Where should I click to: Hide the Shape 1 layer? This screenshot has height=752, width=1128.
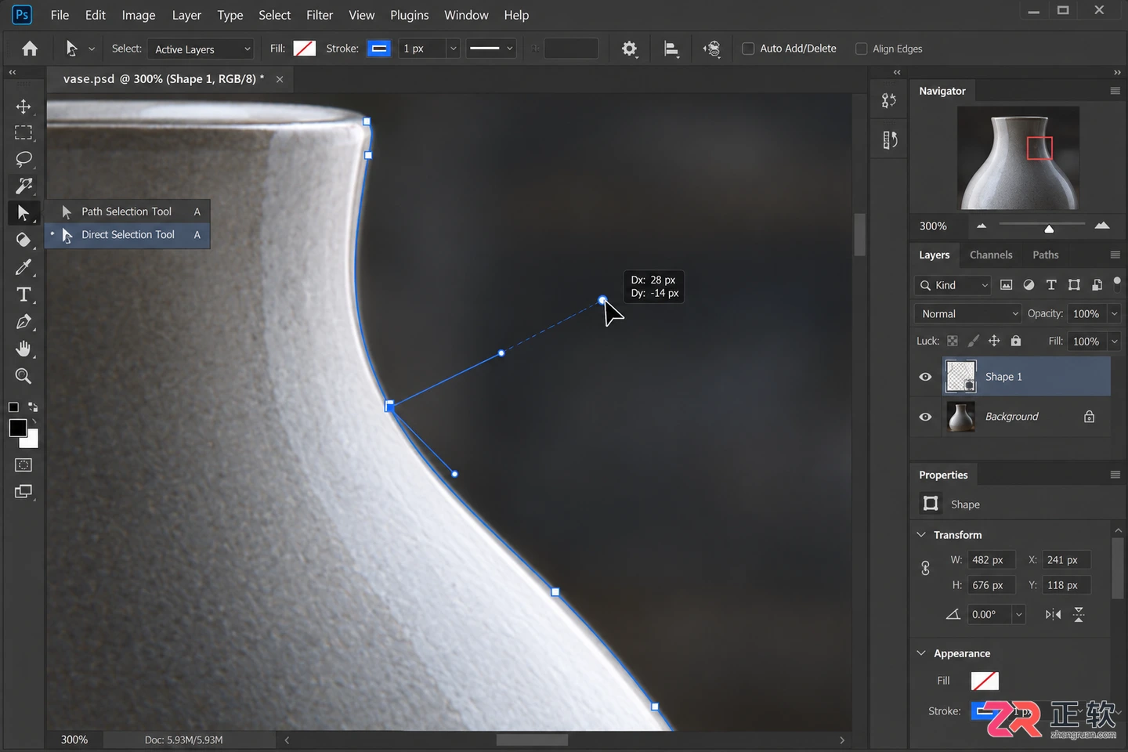925,377
